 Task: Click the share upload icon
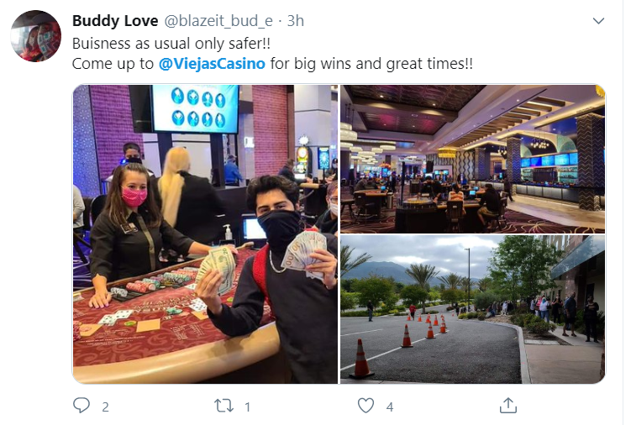pos(507,406)
